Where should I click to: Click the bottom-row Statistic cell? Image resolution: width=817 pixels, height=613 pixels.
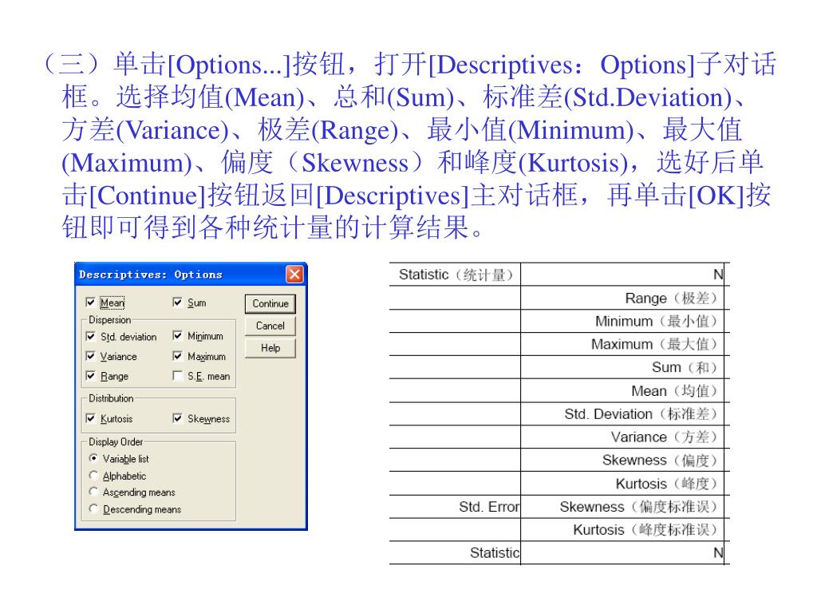tap(455, 552)
